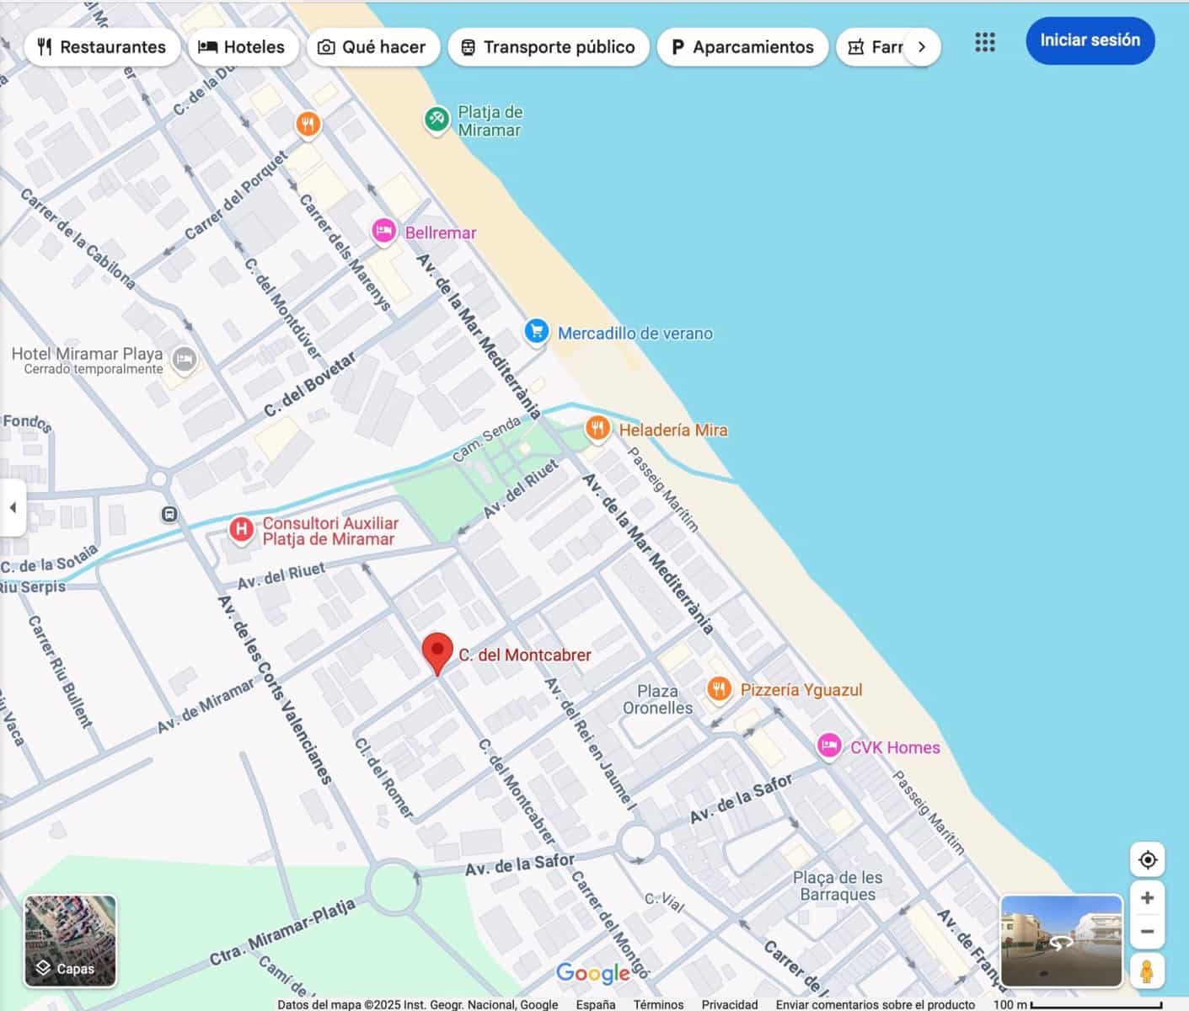Select the Aparcamientos filter chip
Viewport: 1189px width, 1011px height.
pos(742,47)
